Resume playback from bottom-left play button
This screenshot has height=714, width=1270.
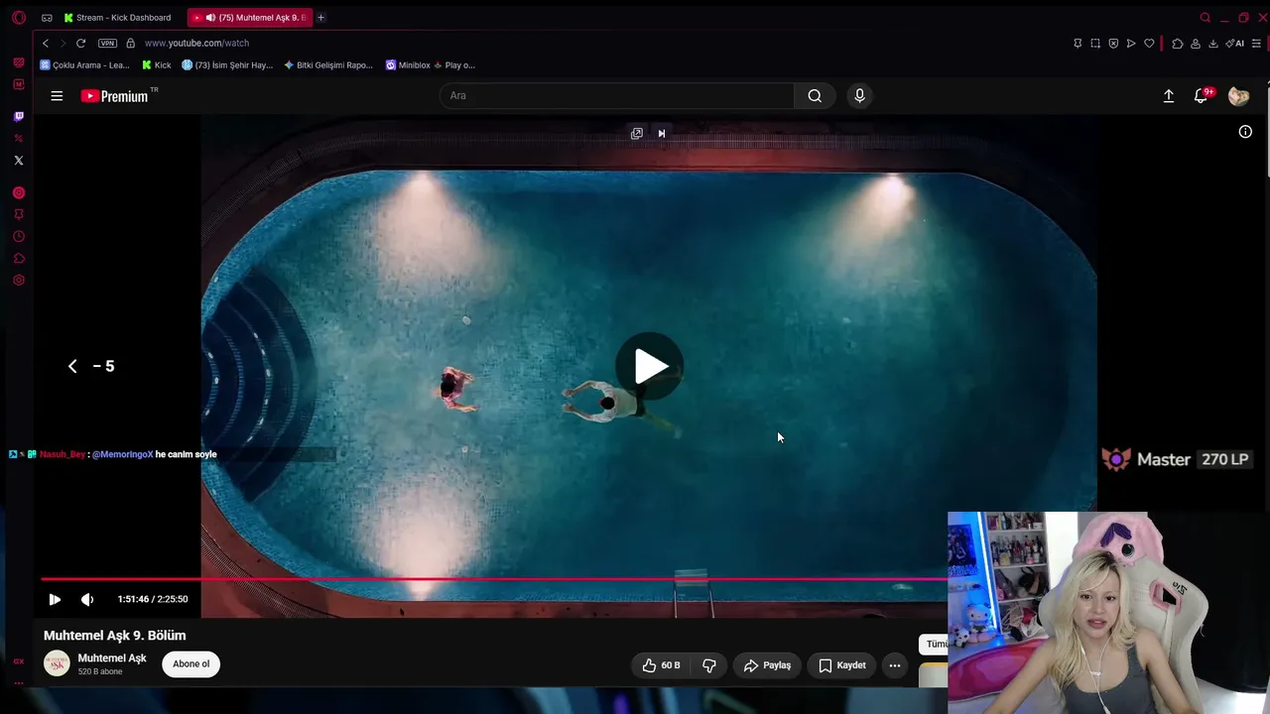tap(55, 599)
